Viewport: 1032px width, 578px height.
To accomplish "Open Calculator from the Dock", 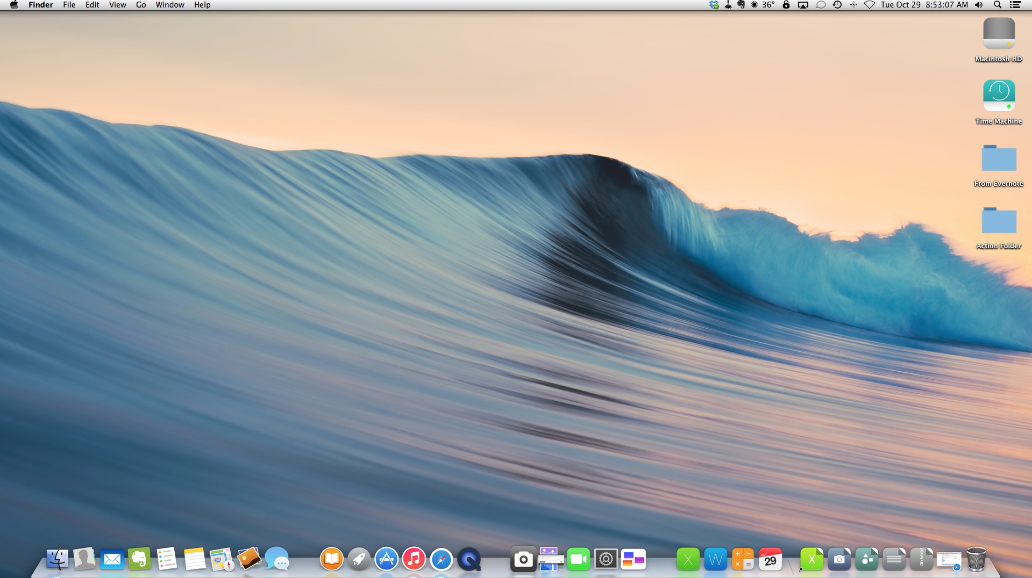I will [x=743, y=559].
